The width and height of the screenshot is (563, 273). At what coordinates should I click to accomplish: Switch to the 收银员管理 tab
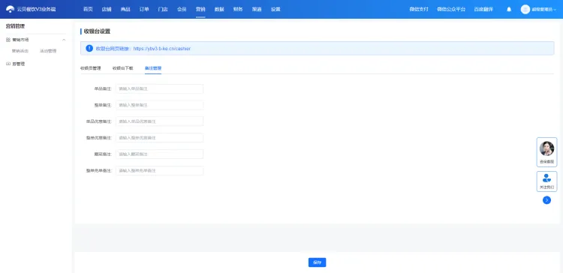(x=91, y=68)
